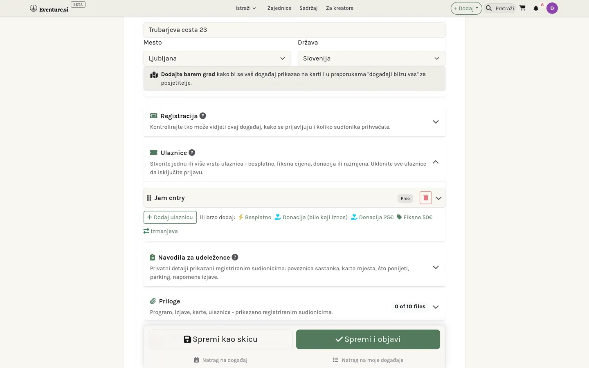
Task: Show help for Navodila za udeležence
Action: tap(235, 257)
